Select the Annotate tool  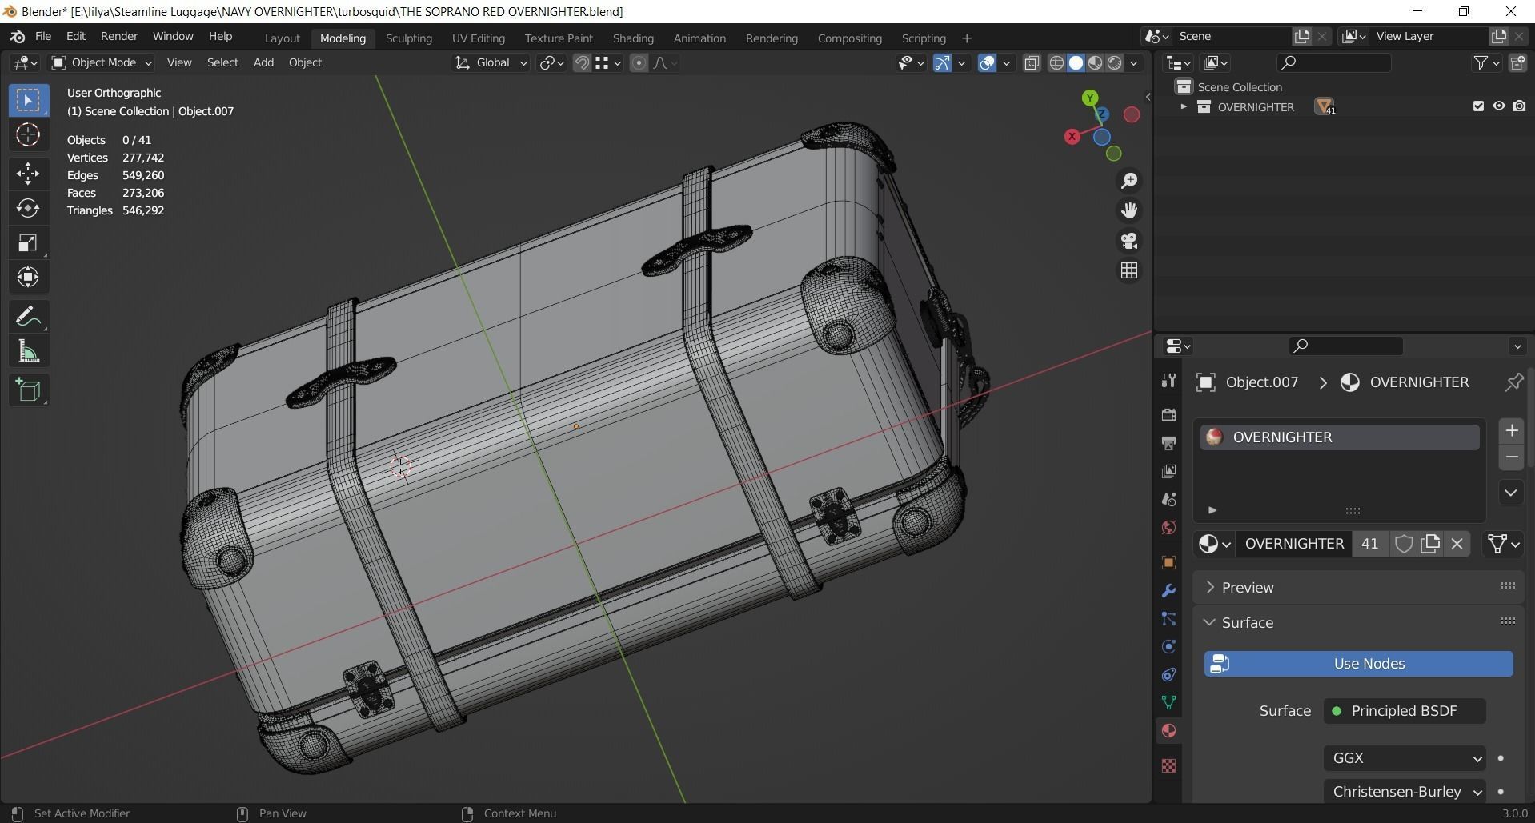coord(28,317)
